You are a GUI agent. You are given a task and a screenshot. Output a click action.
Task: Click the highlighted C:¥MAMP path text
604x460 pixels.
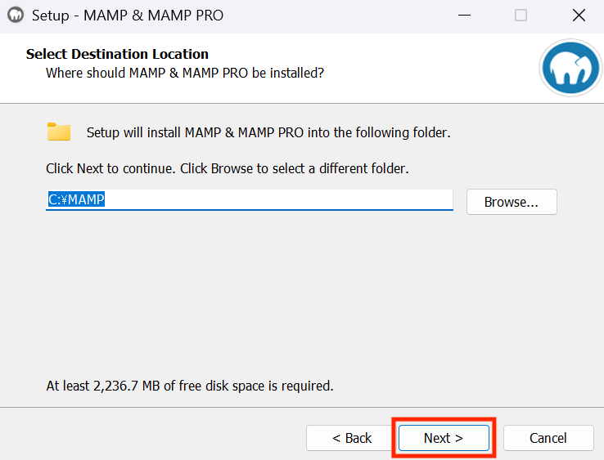[76, 199]
